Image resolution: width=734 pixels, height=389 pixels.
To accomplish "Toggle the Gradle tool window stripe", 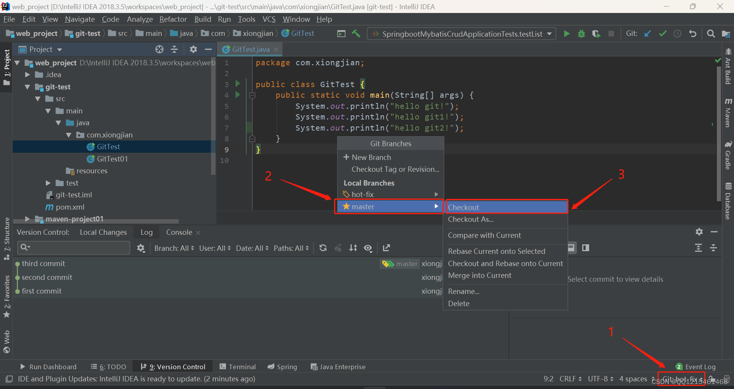I will click(x=728, y=155).
